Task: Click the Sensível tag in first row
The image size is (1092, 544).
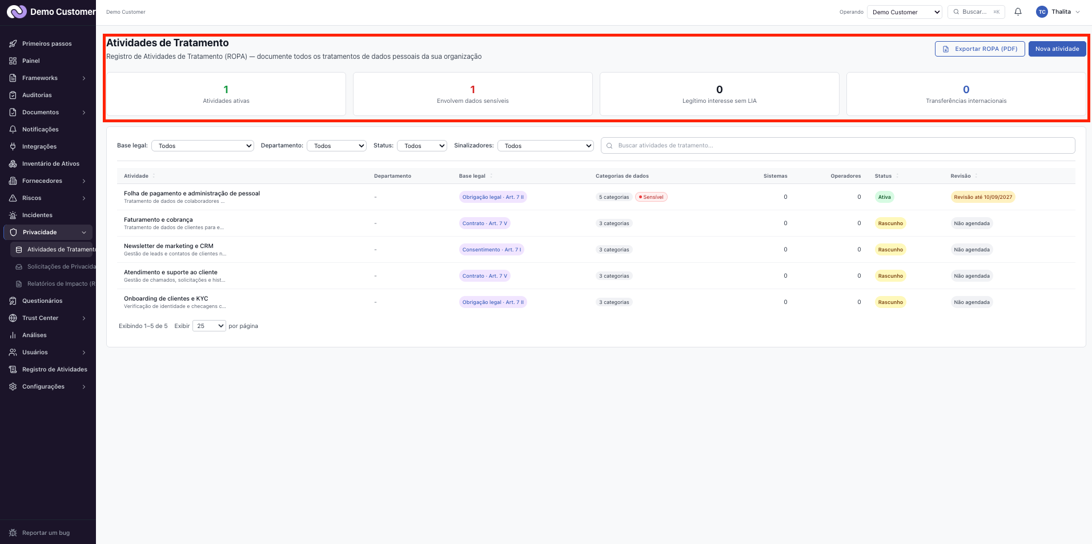Action: [651, 197]
